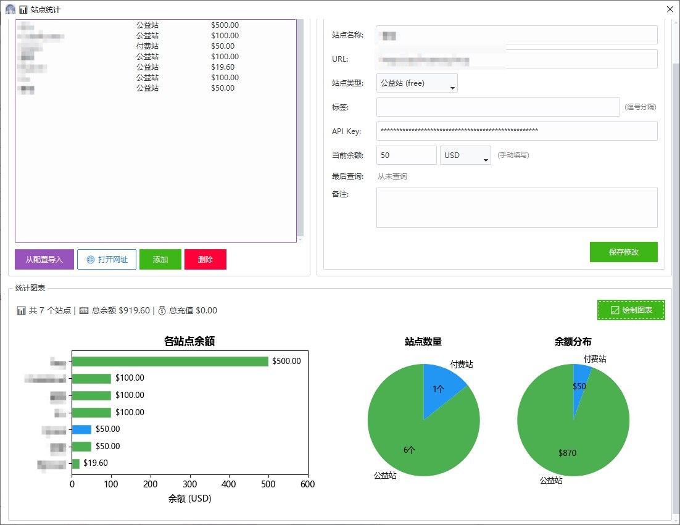Viewport: 680px width, 525px height.
Task: Click the red 删除 button
Action: point(205,259)
